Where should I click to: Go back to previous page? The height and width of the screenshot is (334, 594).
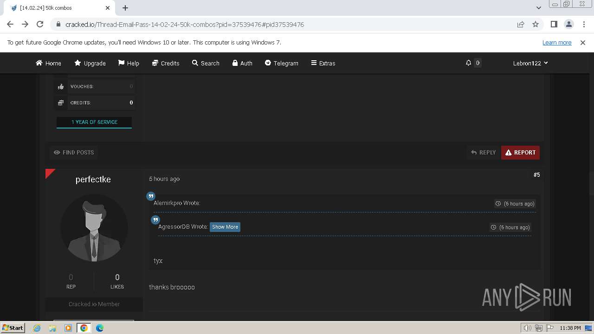point(10,24)
